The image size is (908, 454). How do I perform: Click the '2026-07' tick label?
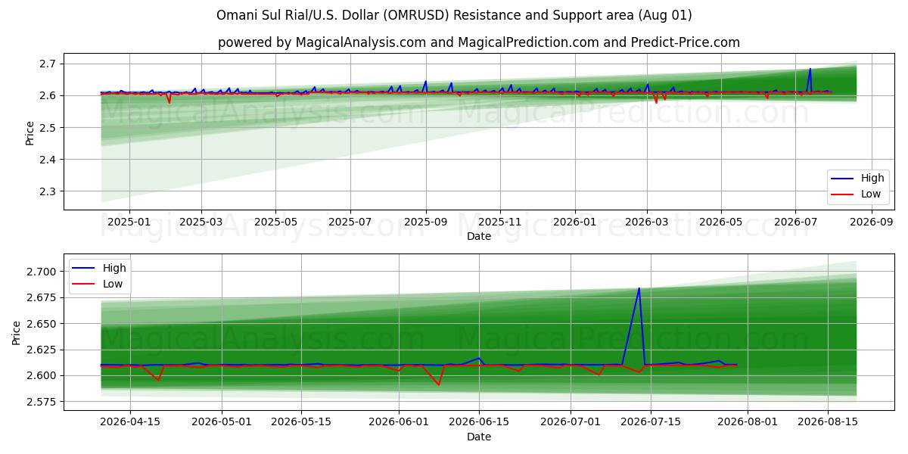795,222
